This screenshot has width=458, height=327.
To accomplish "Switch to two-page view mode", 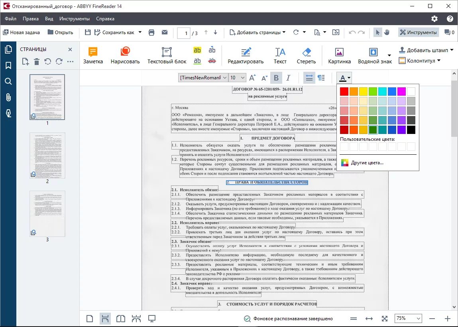I will click(121, 319).
